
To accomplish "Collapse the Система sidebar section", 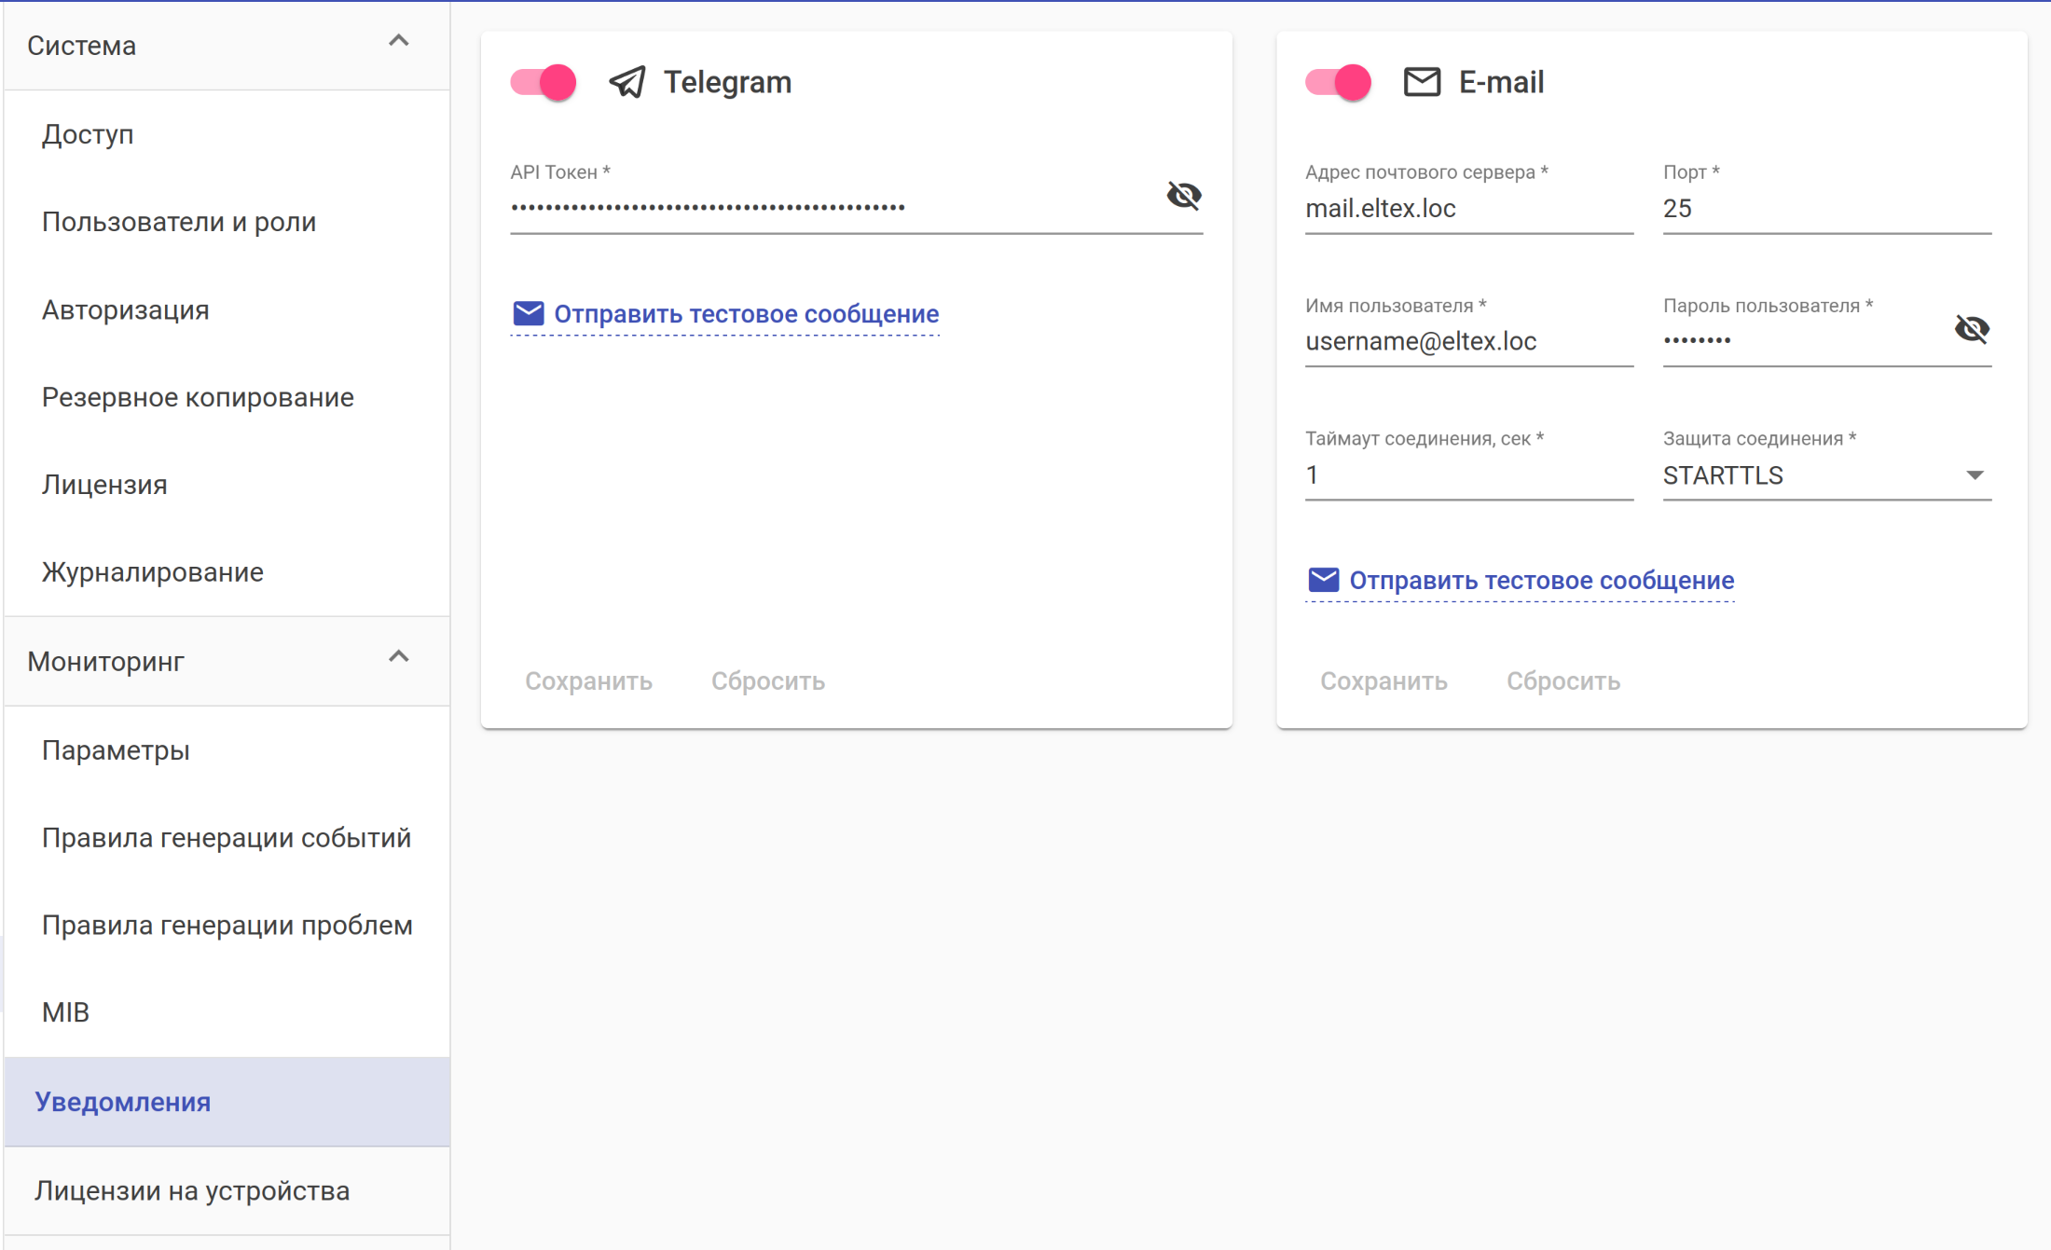I will pos(398,42).
